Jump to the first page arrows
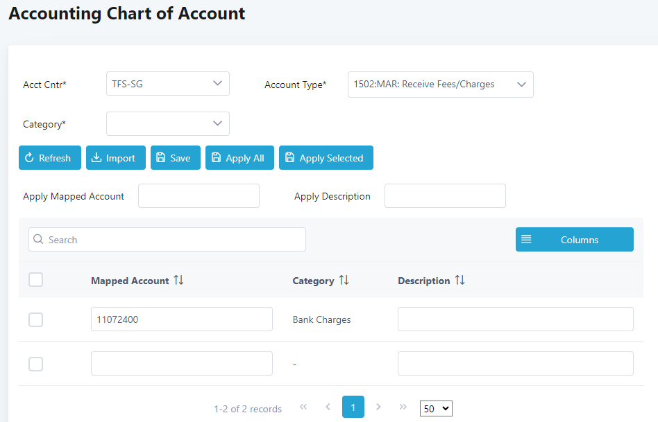Screen dimensions: 658x422 [x=303, y=407]
